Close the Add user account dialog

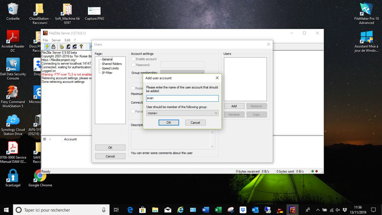pos(217,78)
